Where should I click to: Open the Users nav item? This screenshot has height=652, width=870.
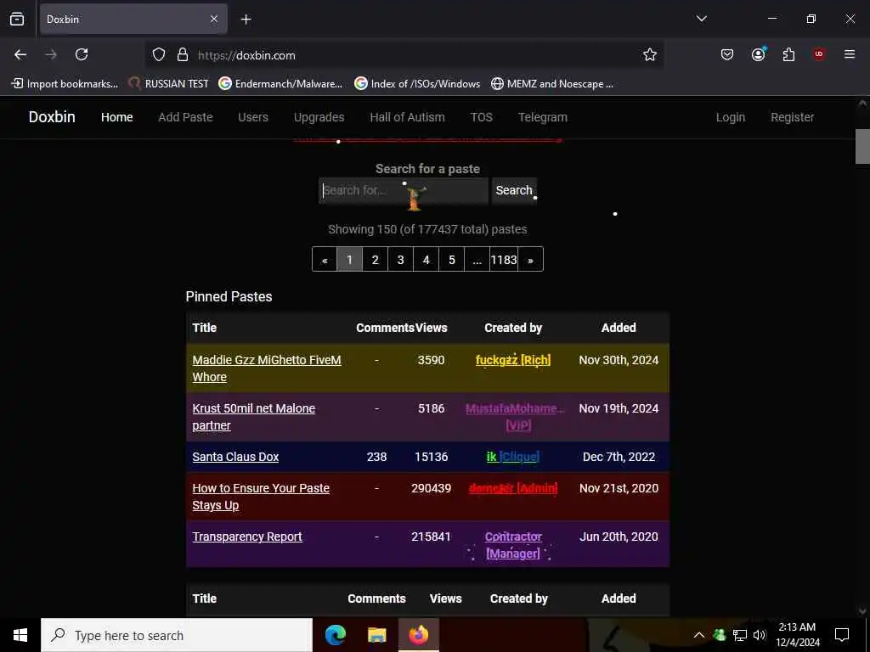point(253,117)
